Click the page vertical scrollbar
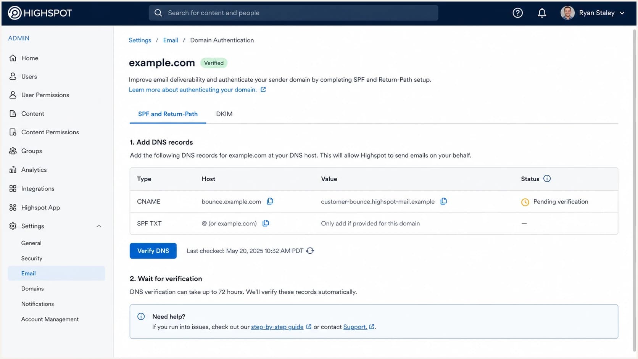The width and height of the screenshot is (638, 359). tap(635, 191)
